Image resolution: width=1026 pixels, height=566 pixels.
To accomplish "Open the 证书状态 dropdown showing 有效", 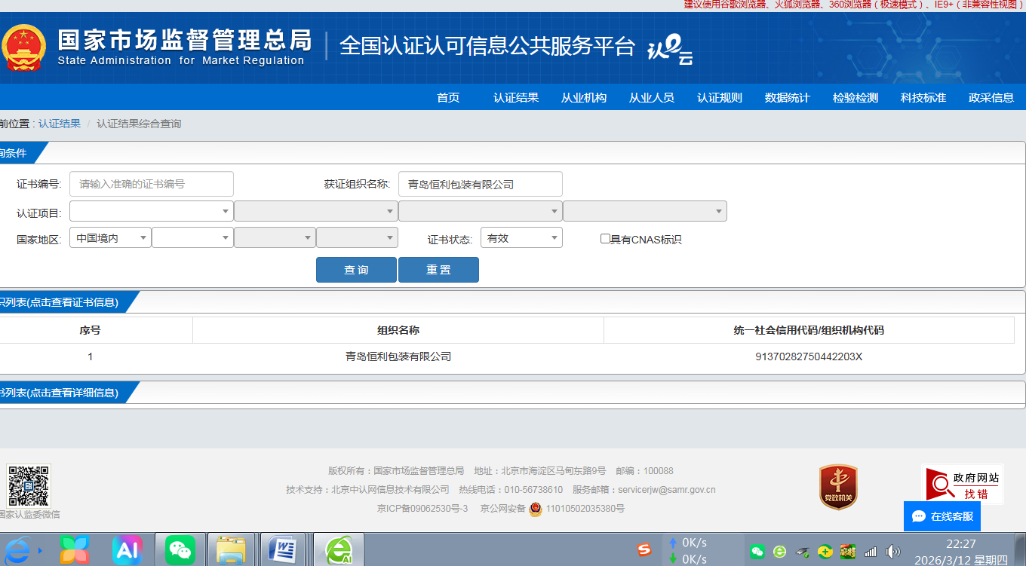I will tap(521, 237).
